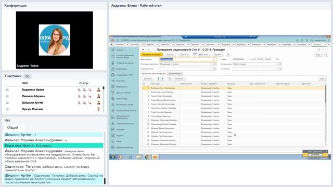The width and height of the screenshot is (333, 187).
Task: Open the Пожарная безопасность sidebar section
Action: tap(126, 111)
